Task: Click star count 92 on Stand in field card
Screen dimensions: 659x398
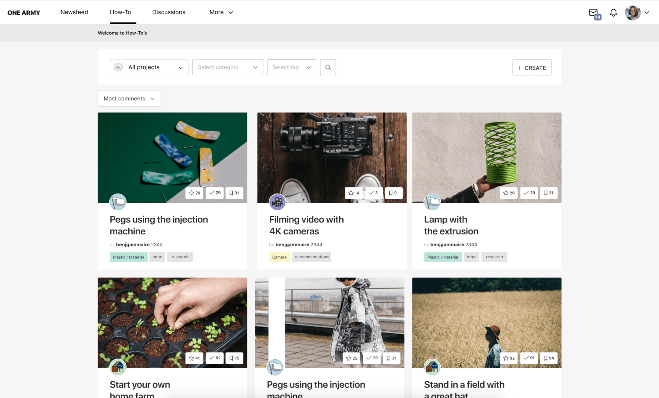Action: point(509,358)
